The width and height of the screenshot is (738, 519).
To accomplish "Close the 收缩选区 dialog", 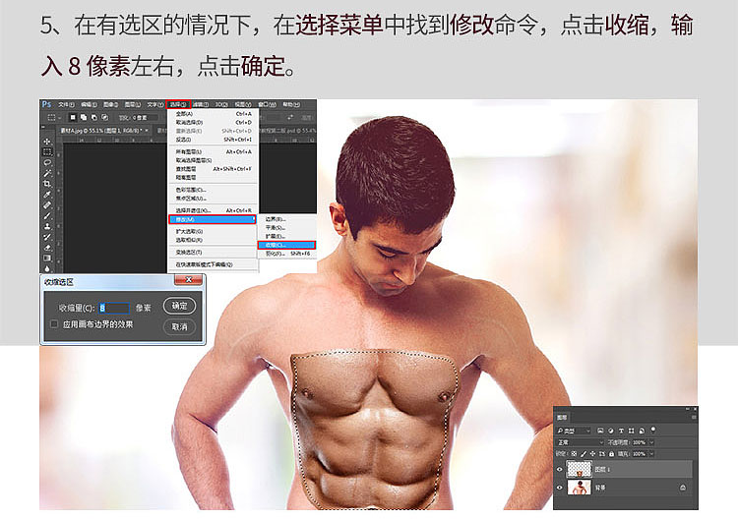I will [188, 280].
